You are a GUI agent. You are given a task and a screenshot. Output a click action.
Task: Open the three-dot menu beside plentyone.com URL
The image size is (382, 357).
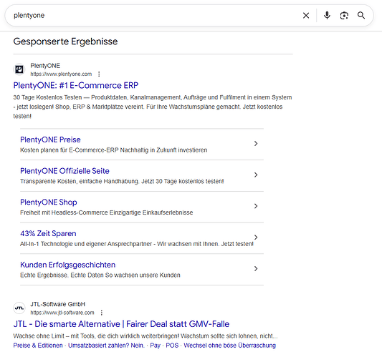click(x=99, y=74)
